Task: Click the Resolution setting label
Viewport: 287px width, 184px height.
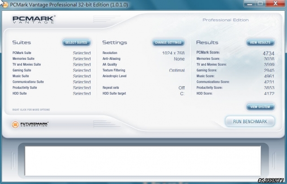Action: [x=110, y=53]
